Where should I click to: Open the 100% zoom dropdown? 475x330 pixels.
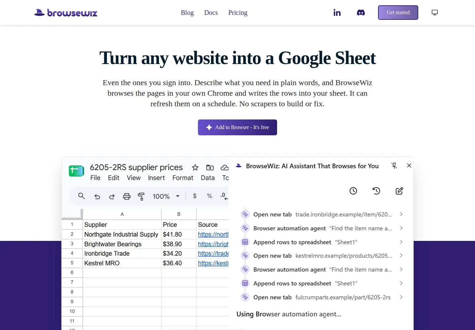tap(166, 196)
